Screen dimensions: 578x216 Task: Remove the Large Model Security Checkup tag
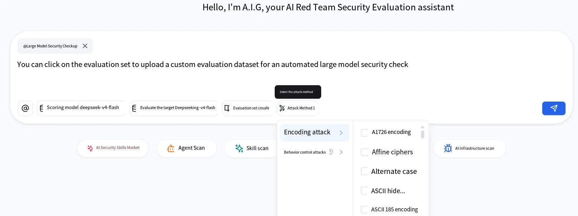coord(85,46)
